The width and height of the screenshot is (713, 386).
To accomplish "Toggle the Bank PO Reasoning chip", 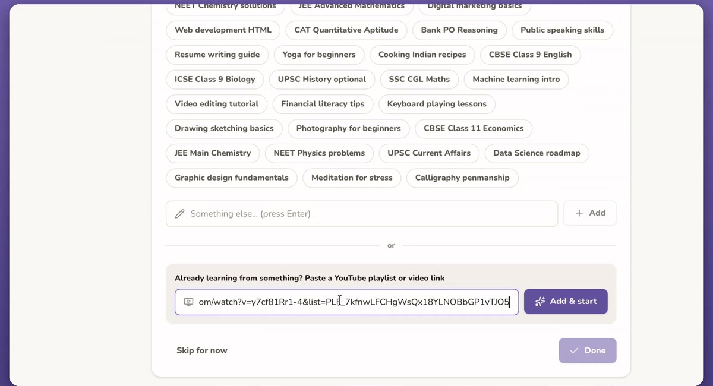I will point(459,30).
